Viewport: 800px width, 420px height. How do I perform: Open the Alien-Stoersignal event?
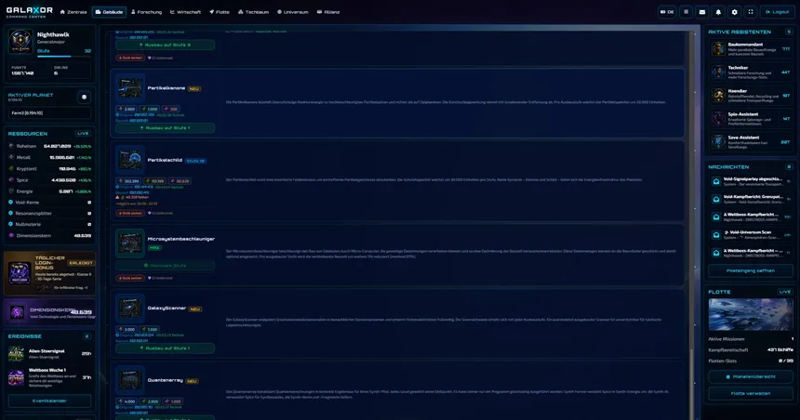click(x=49, y=354)
